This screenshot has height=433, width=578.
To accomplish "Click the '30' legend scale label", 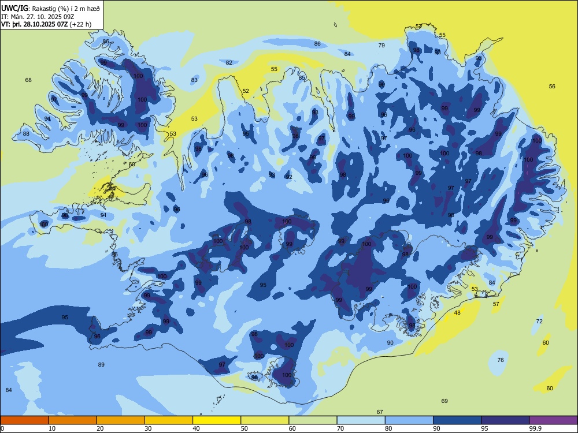I will click(148, 428).
